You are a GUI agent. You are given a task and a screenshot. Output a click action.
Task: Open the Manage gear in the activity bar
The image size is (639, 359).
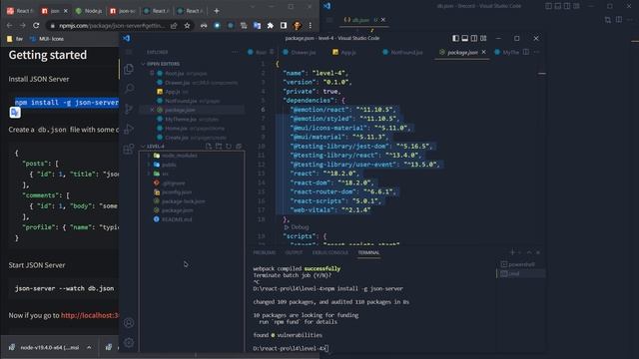129,342
